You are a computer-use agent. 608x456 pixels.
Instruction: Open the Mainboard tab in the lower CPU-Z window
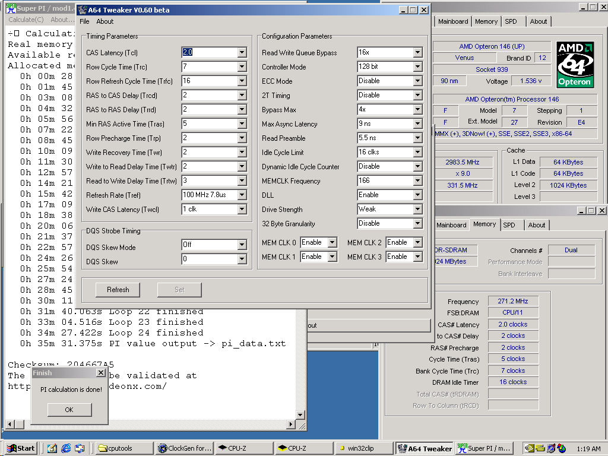tap(451, 225)
